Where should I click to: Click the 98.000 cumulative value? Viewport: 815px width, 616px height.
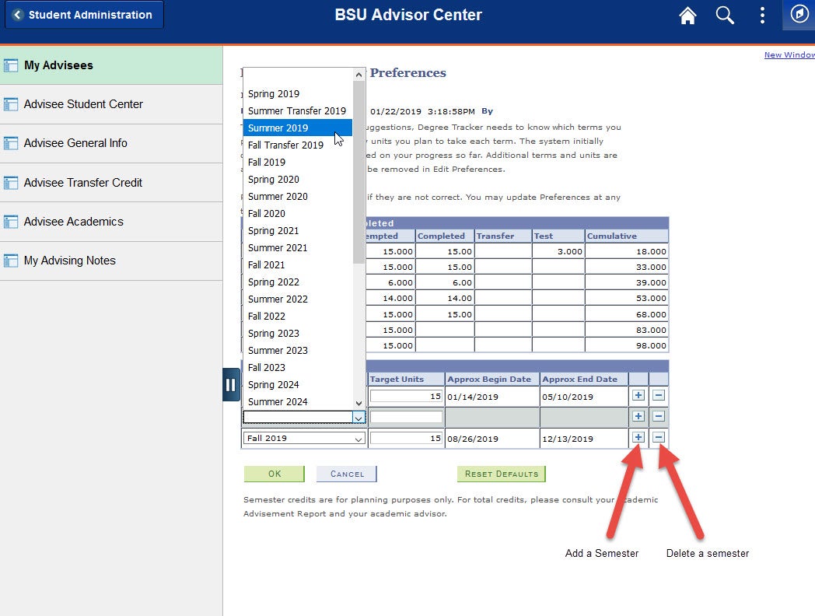click(651, 345)
